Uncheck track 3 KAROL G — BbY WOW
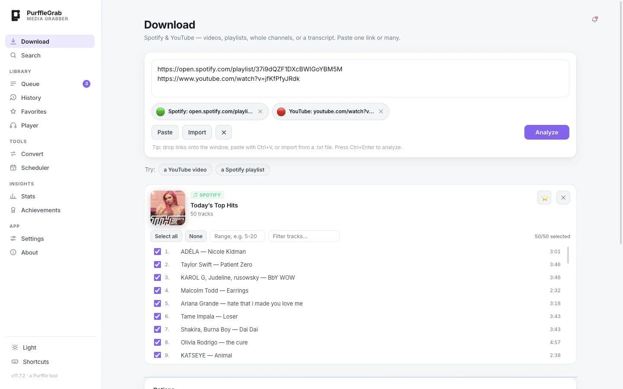623x389 pixels. 157,277
